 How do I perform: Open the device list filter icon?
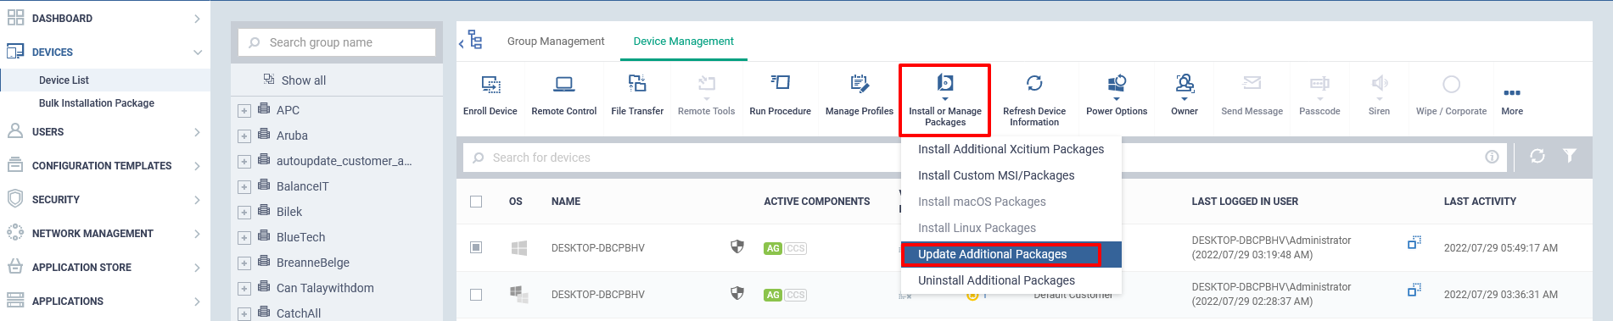[x=1570, y=156]
